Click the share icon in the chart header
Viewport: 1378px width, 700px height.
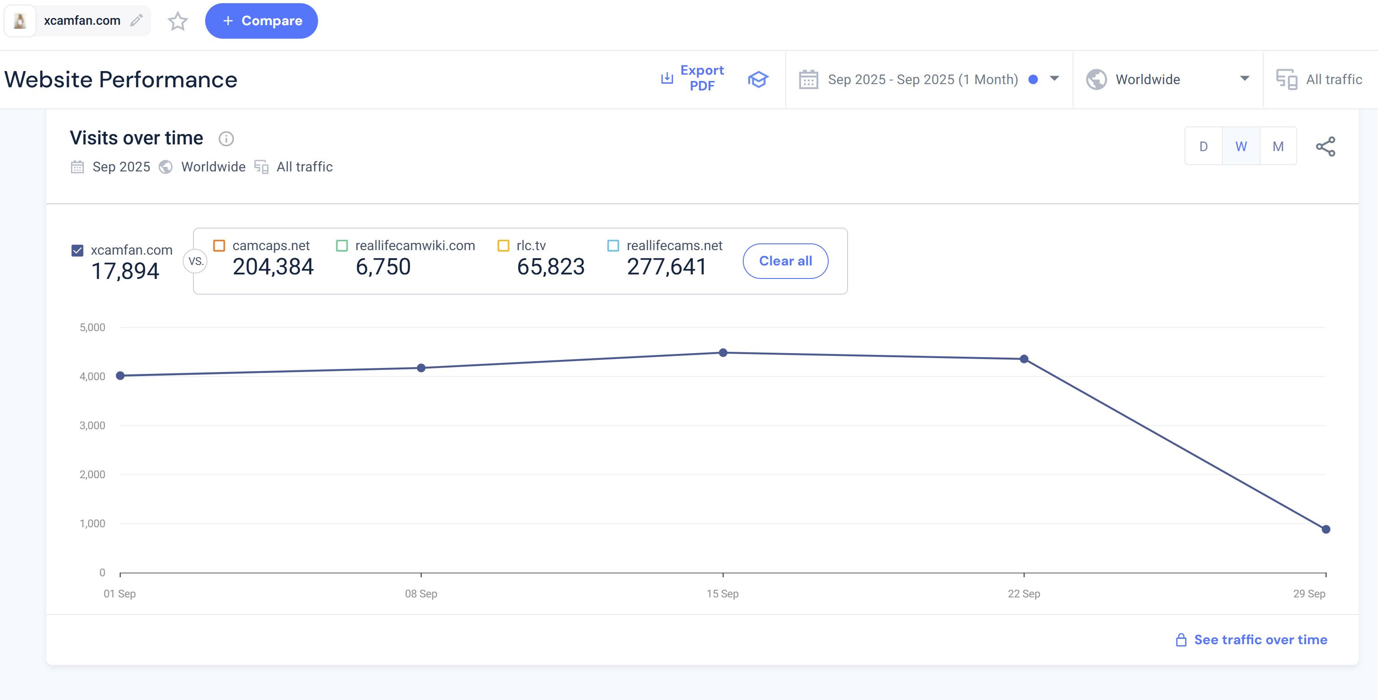[x=1325, y=147]
